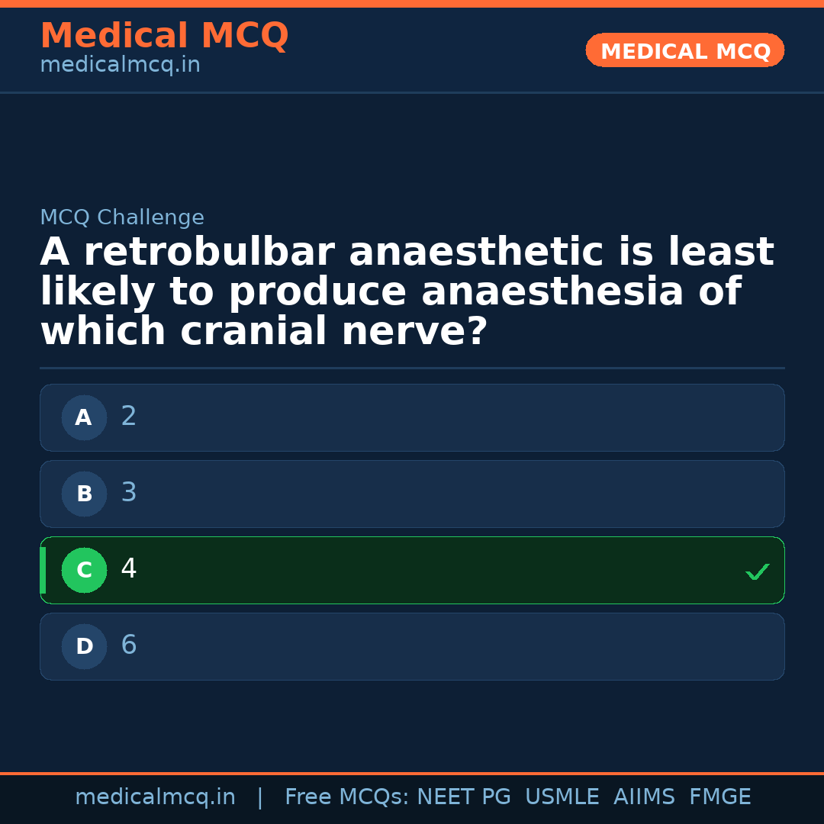Click the letter B circle badge
This screenshot has height=824, width=824.
pyautogui.click(x=84, y=494)
